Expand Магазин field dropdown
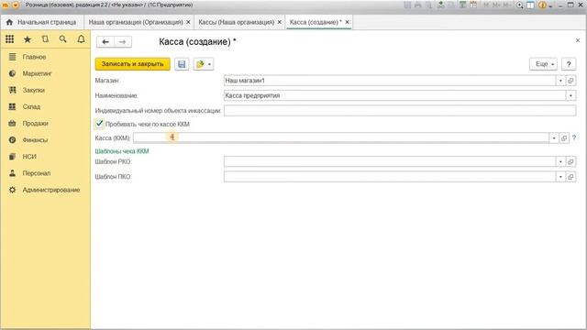 (x=560, y=81)
